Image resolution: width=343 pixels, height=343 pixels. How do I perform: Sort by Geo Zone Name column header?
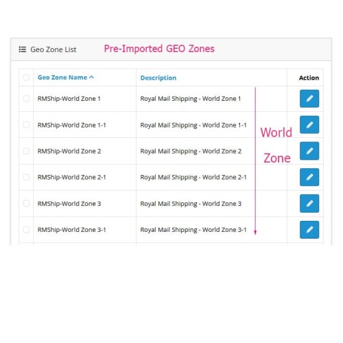66,78
